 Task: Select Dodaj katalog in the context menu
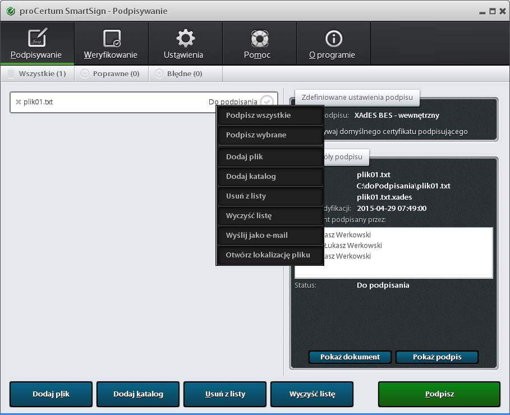coord(270,176)
